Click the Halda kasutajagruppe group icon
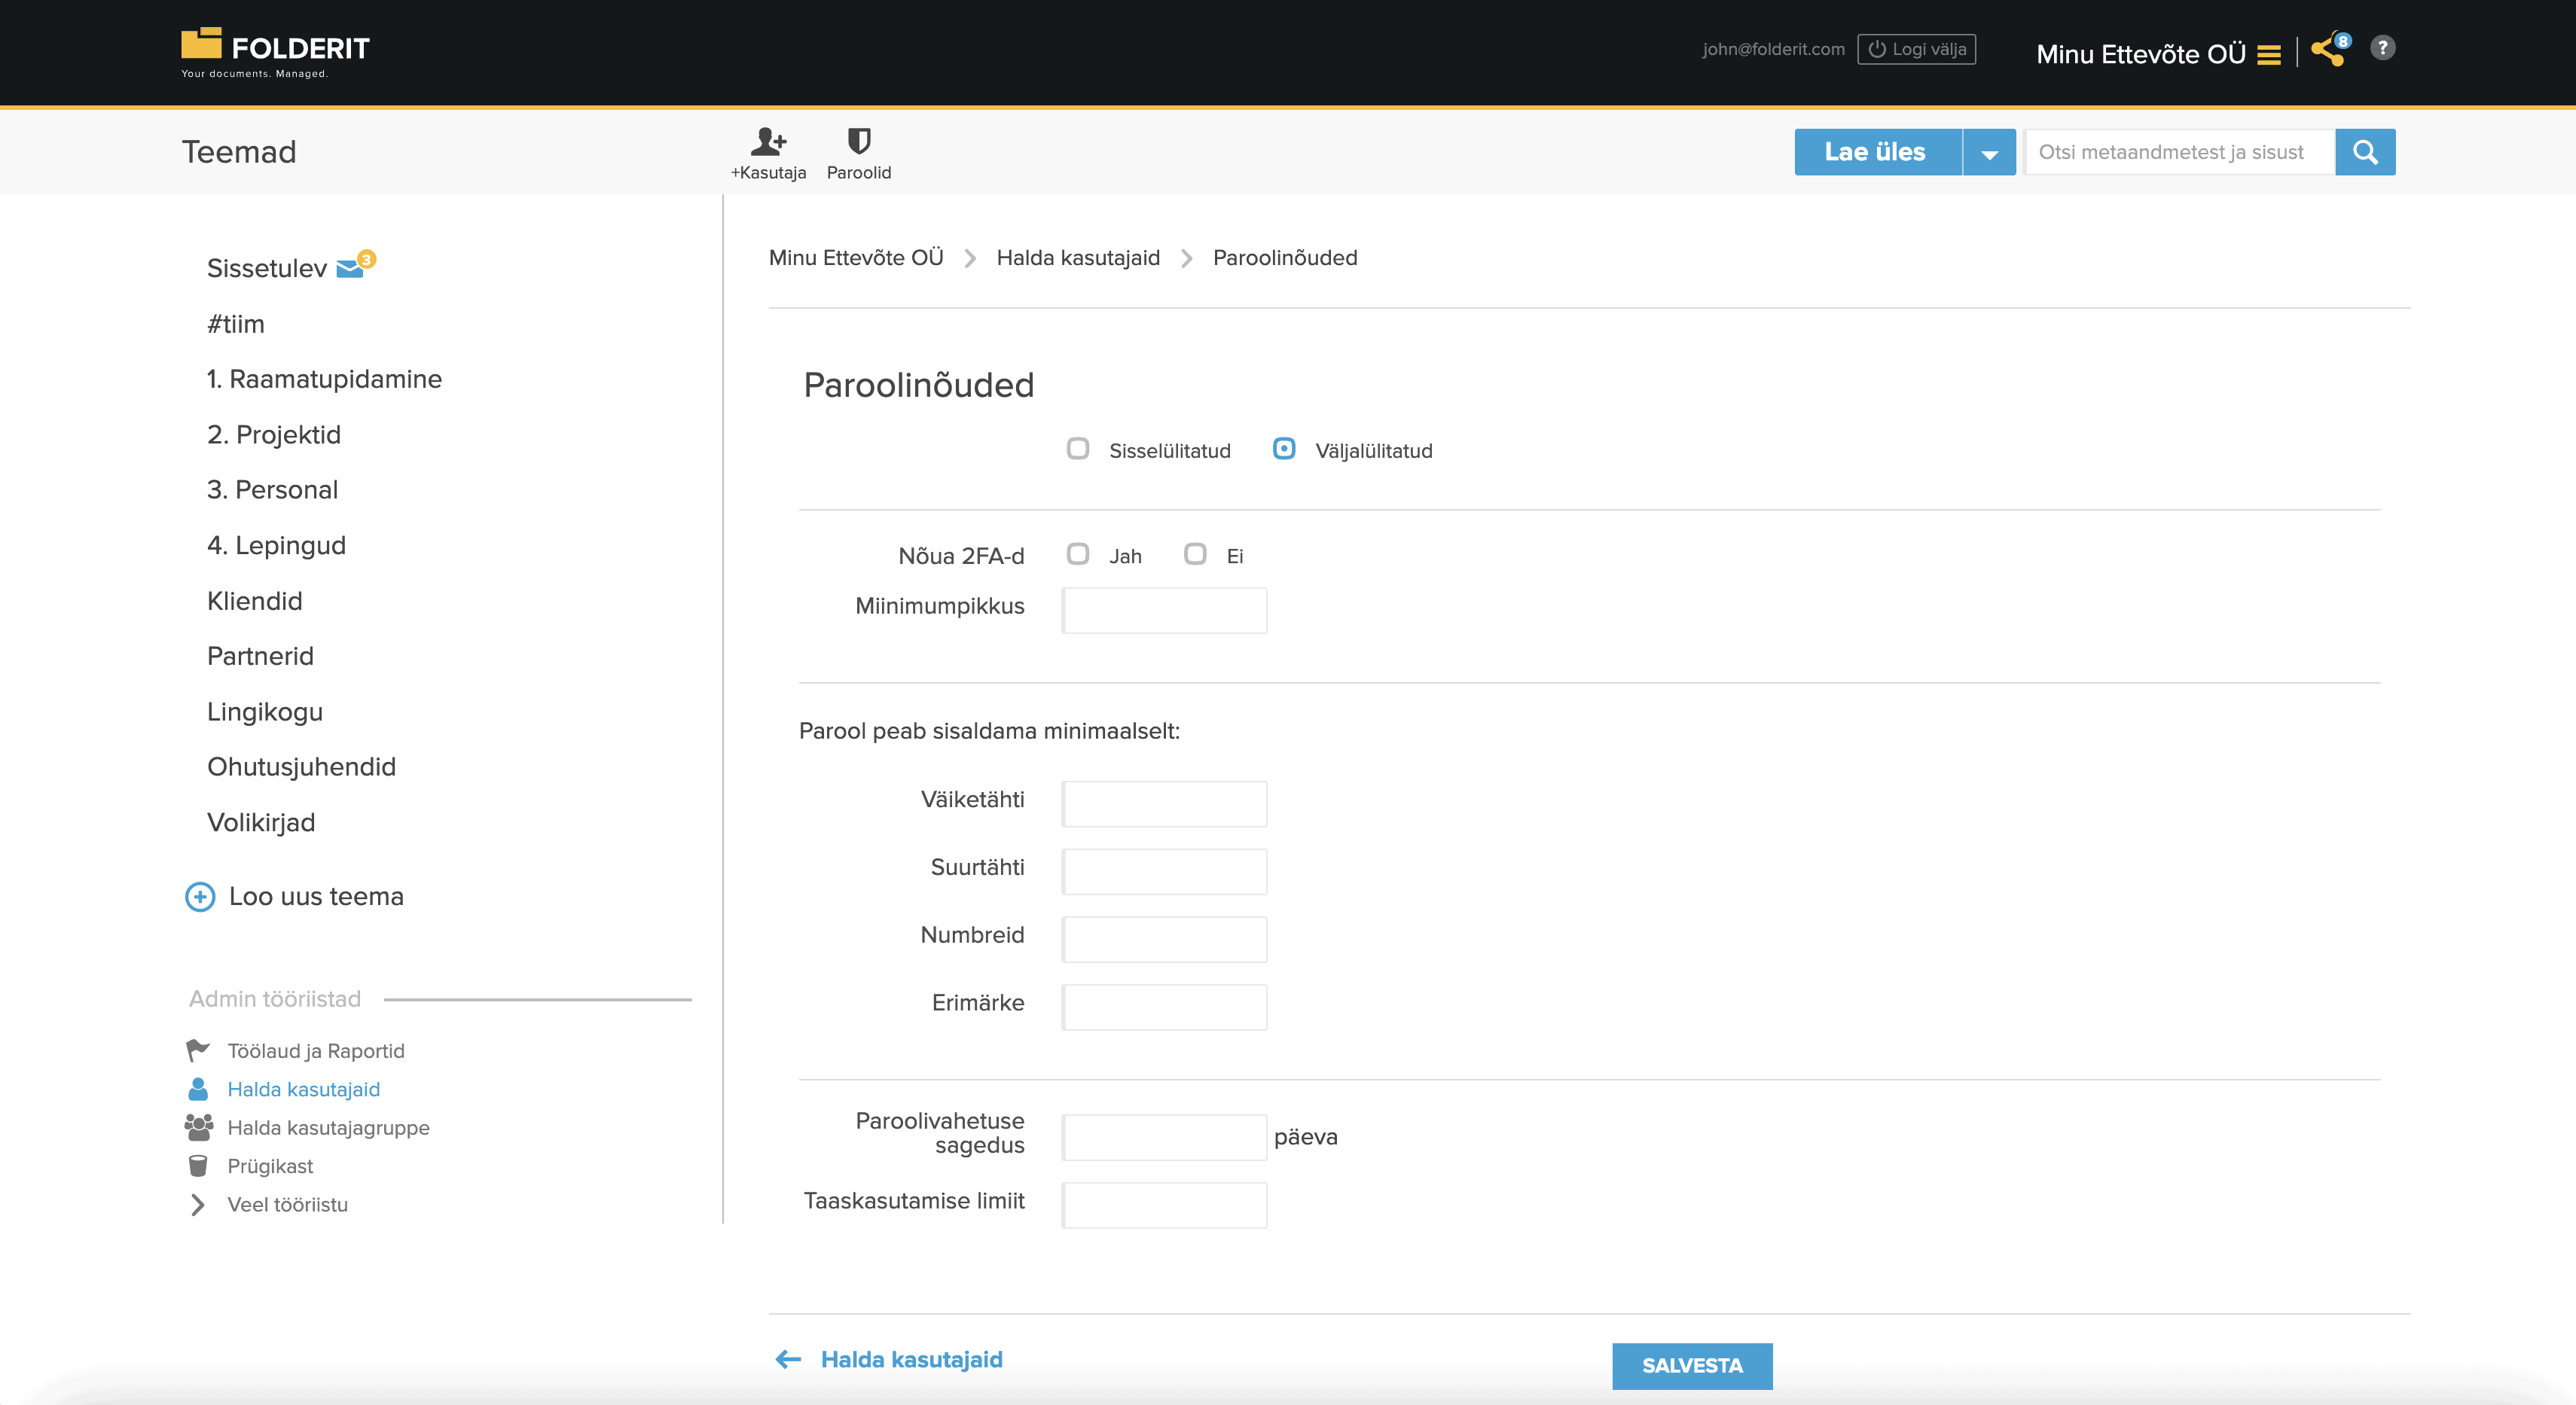 click(x=198, y=1127)
